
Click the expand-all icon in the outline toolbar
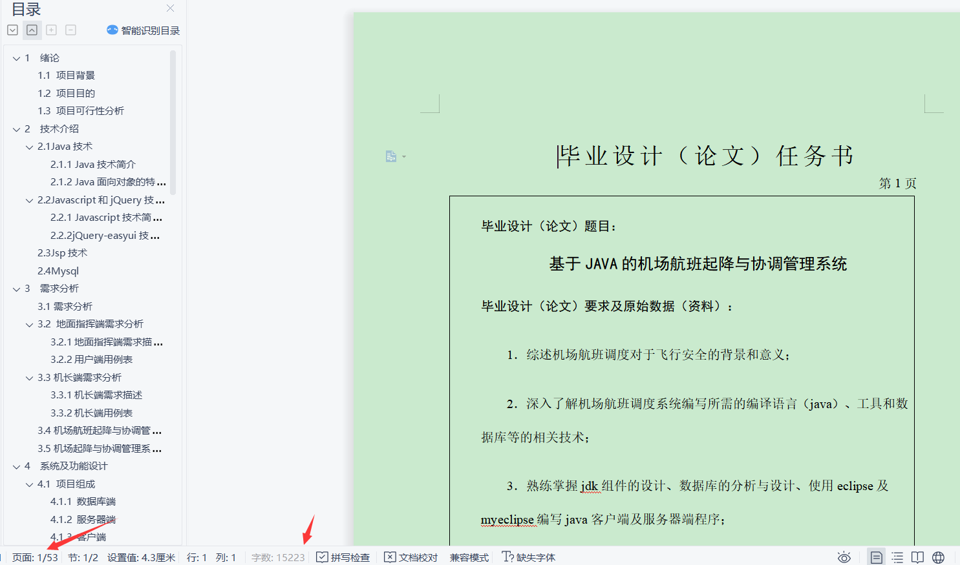12,30
